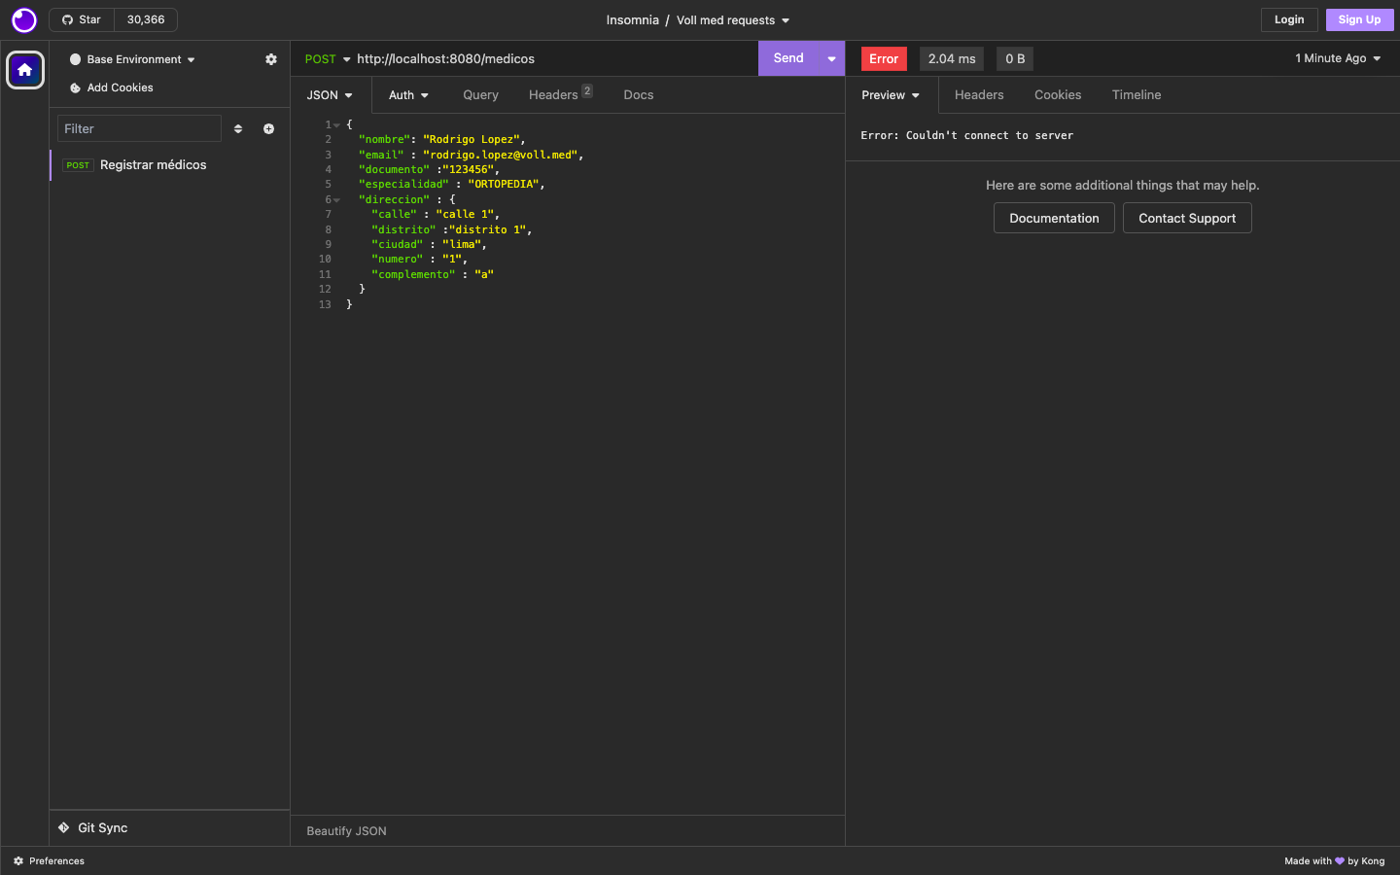Change the POST method dropdown

pos(328,59)
